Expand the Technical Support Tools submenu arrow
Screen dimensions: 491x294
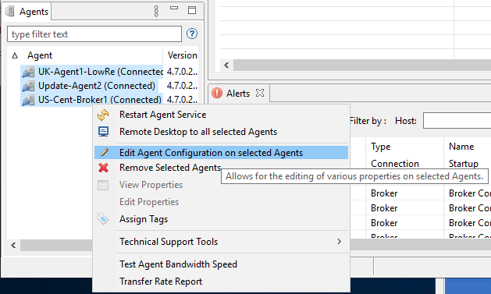339,242
